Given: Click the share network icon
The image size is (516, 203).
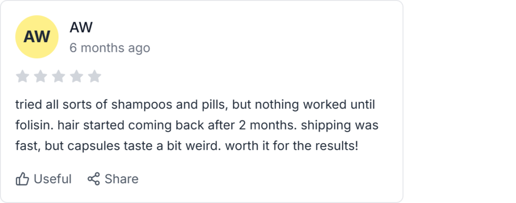Looking at the screenshot, I should pos(94,179).
